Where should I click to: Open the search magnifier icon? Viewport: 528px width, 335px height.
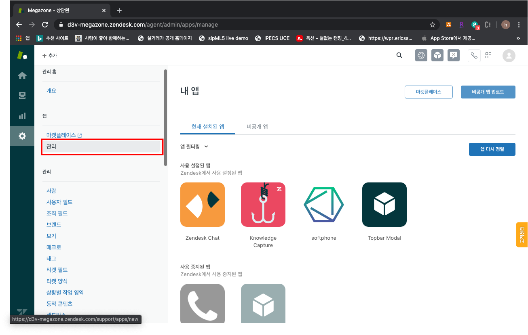(399, 56)
